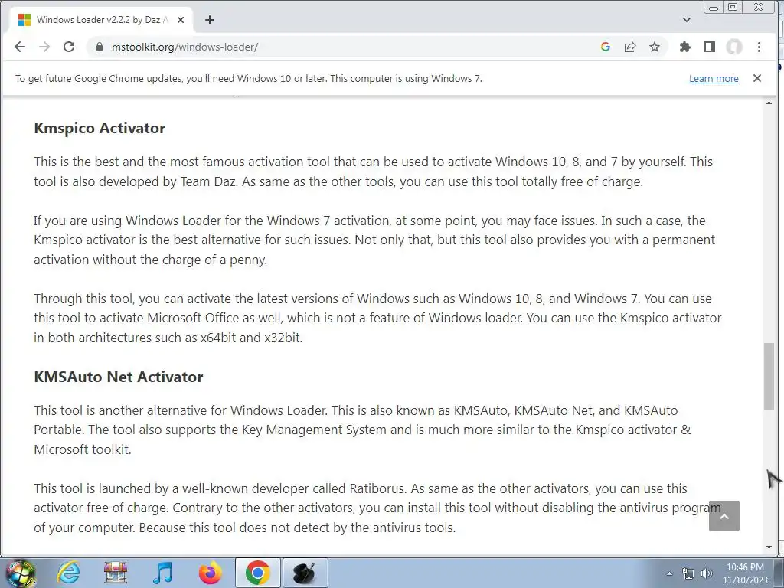Open the Chrome three-dot menu
The image size is (784, 588).
coord(759,47)
